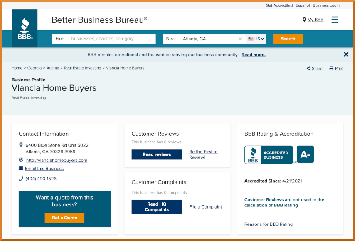355x241 pixels.
Task: Dismiss the operational notice banner
Action: [346, 55]
